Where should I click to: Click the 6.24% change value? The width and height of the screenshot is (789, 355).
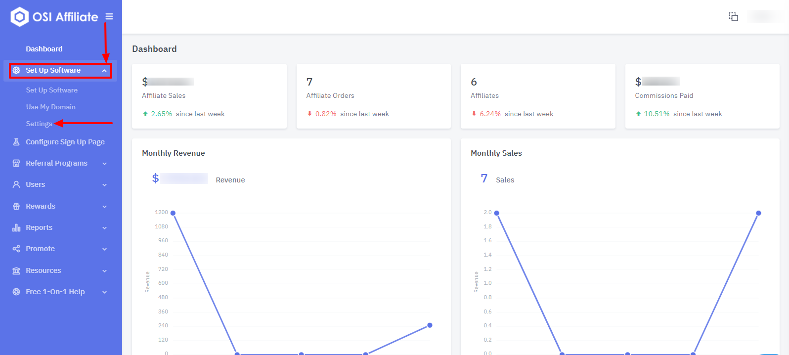[x=490, y=114]
